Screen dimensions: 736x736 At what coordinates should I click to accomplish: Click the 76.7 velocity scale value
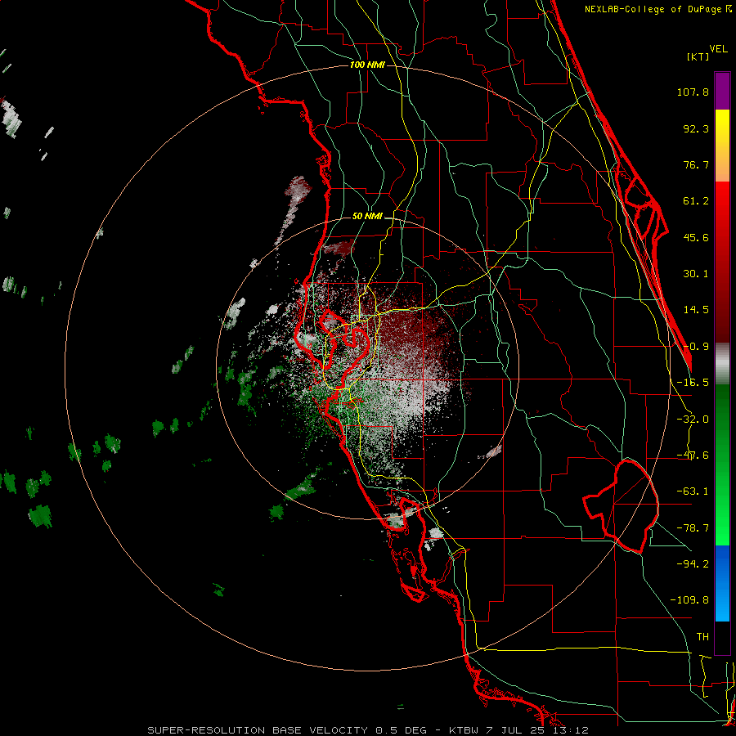pos(696,164)
